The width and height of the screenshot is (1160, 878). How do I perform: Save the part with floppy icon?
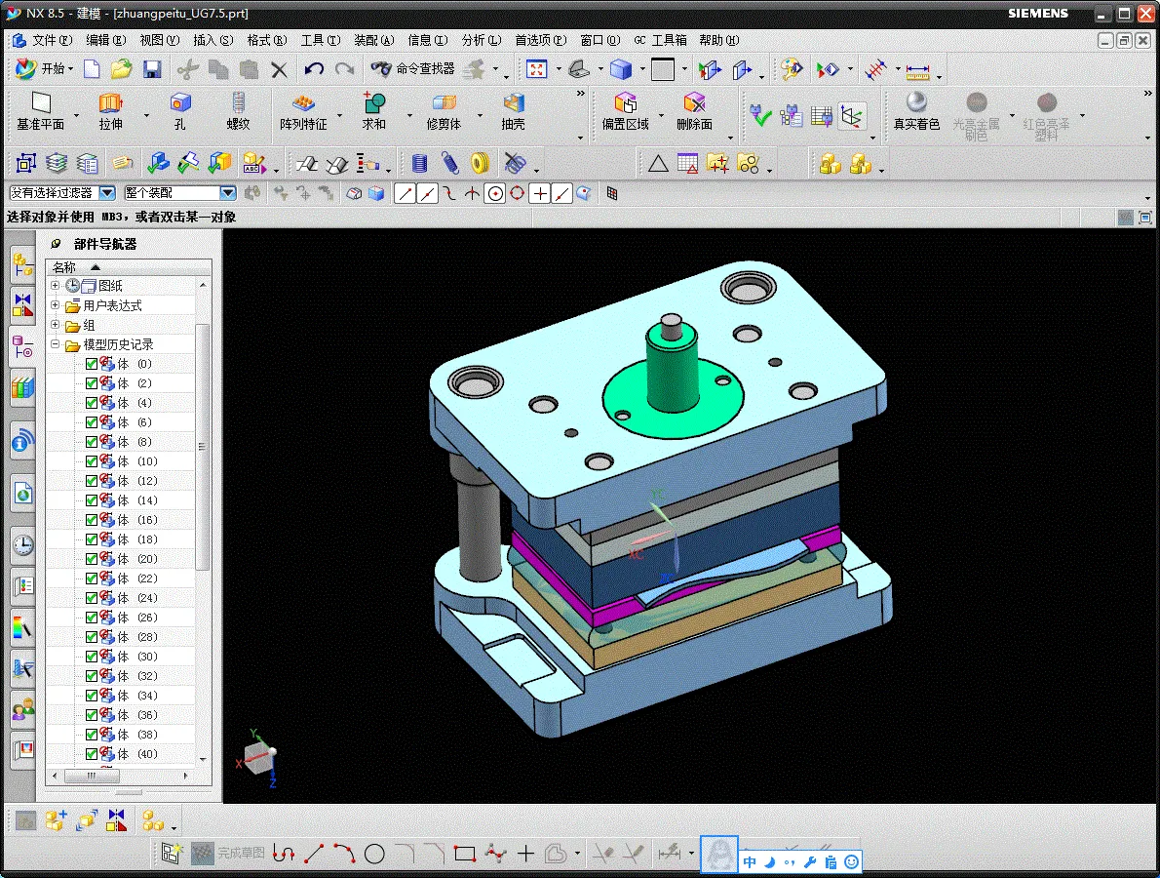(152, 69)
